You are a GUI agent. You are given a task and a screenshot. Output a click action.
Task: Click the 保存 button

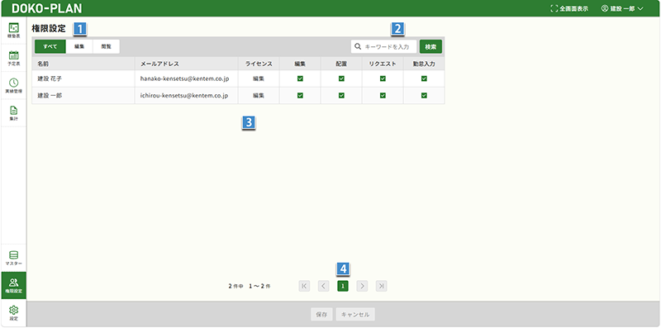(321, 315)
